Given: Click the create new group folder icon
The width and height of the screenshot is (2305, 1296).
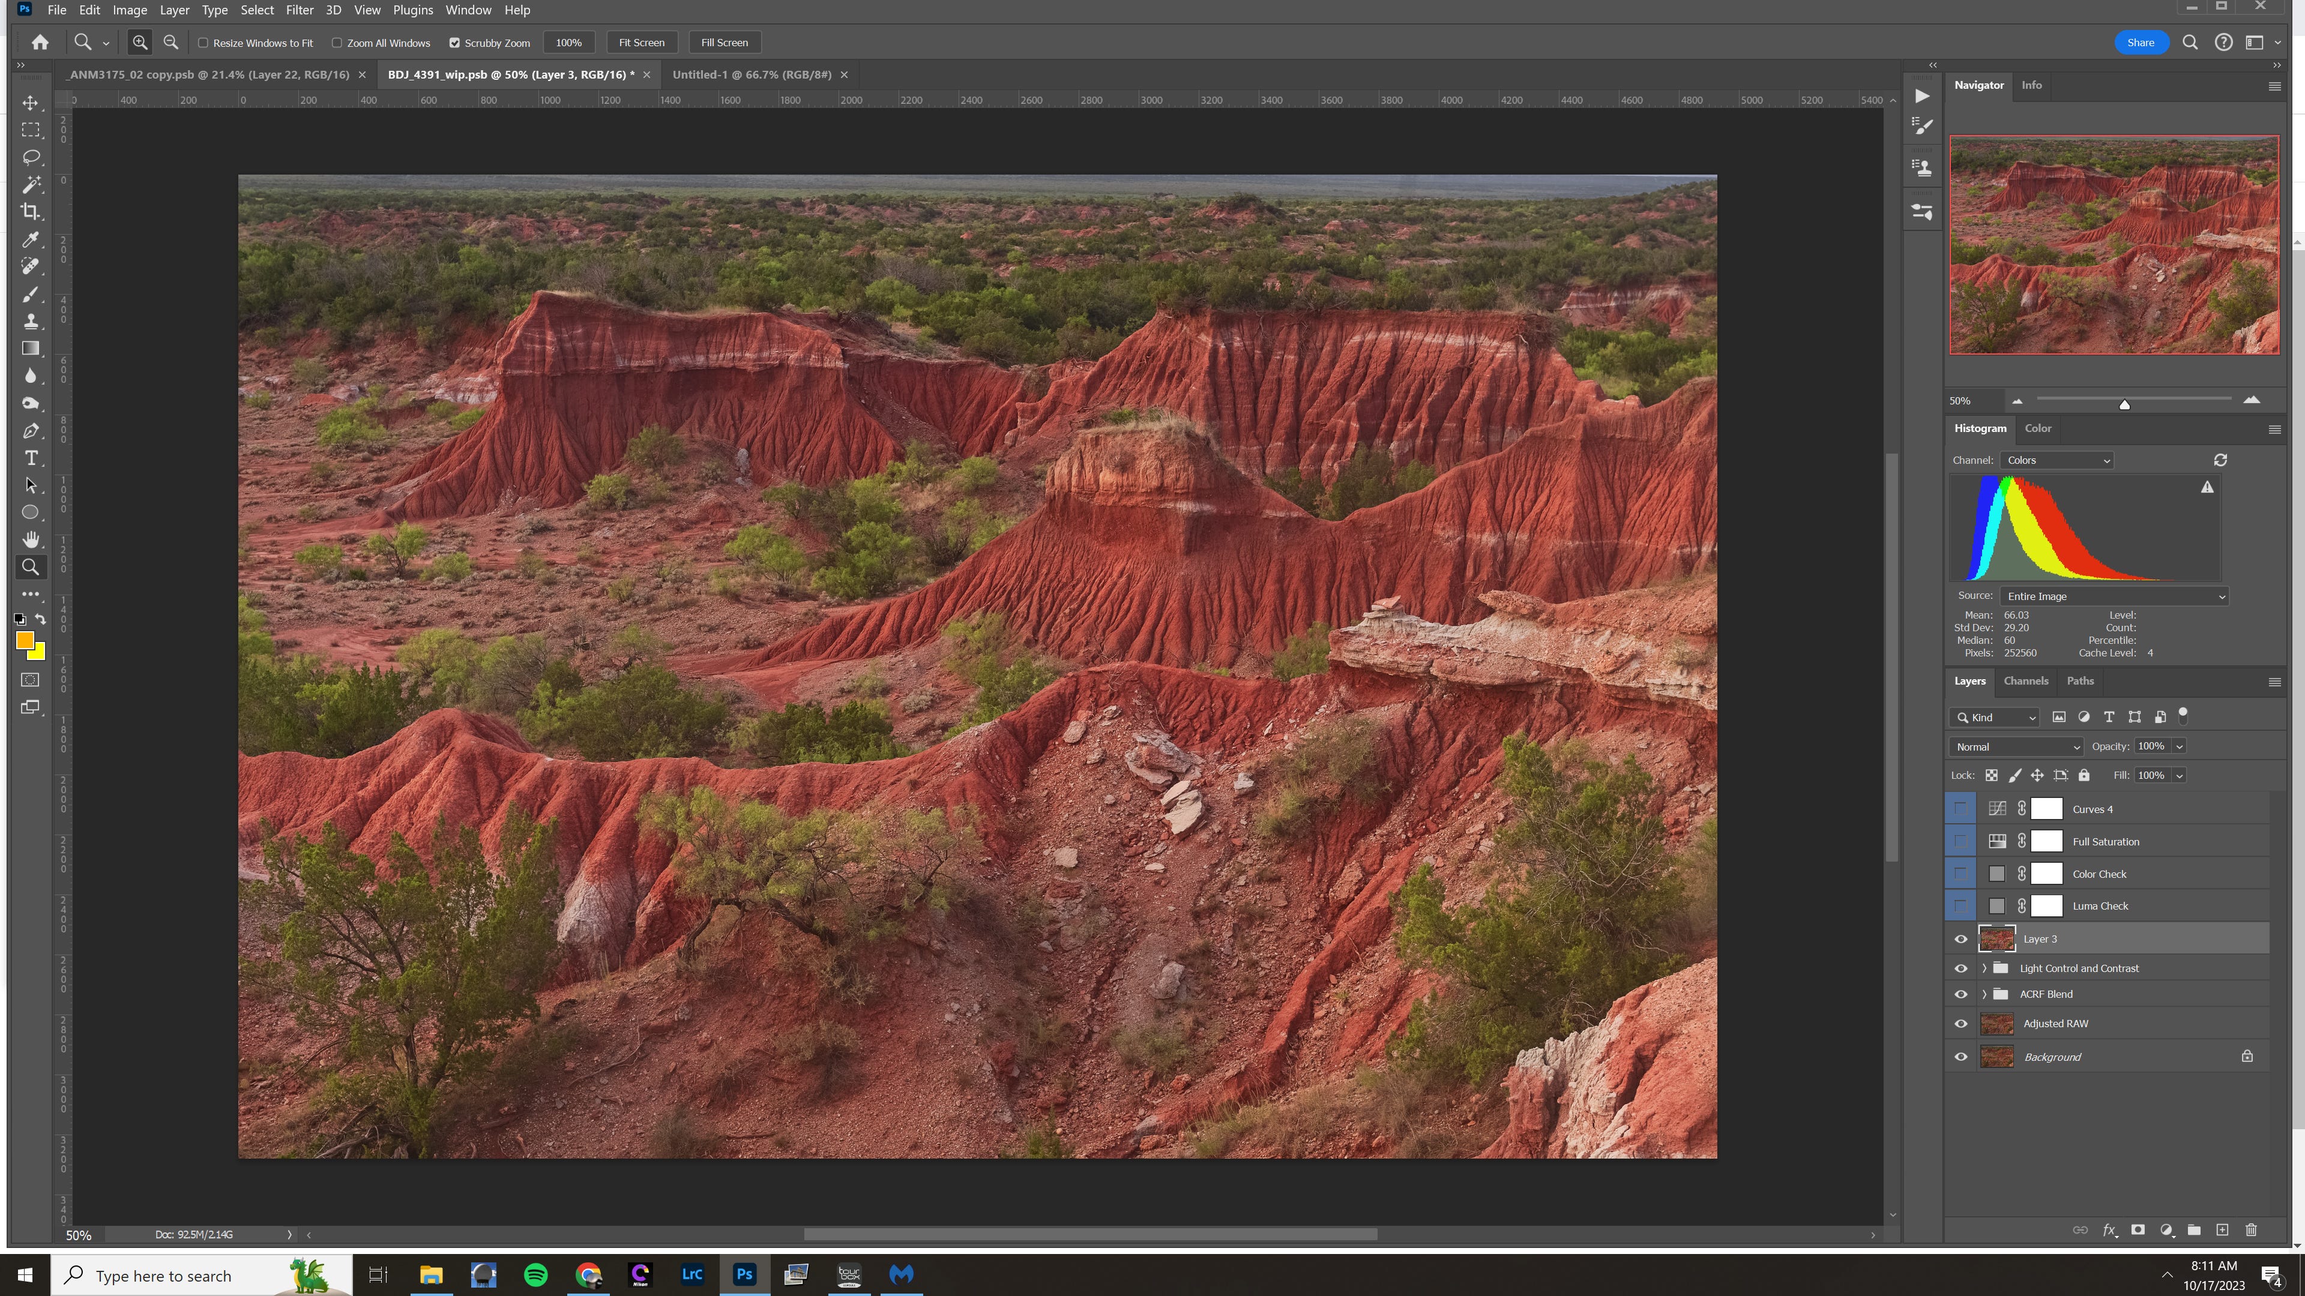Looking at the screenshot, I should click(x=2194, y=1230).
